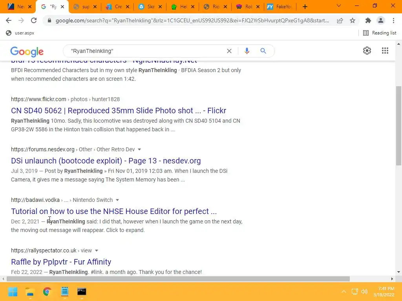The width and height of the screenshot is (402, 301).
Task: Open File Explorer from taskbar
Action: (x=30, y=292)
